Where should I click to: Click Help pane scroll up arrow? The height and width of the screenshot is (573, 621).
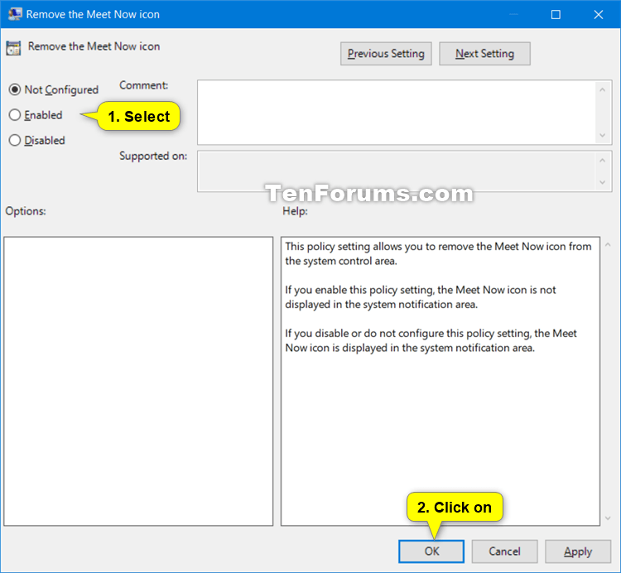point(608,245)
